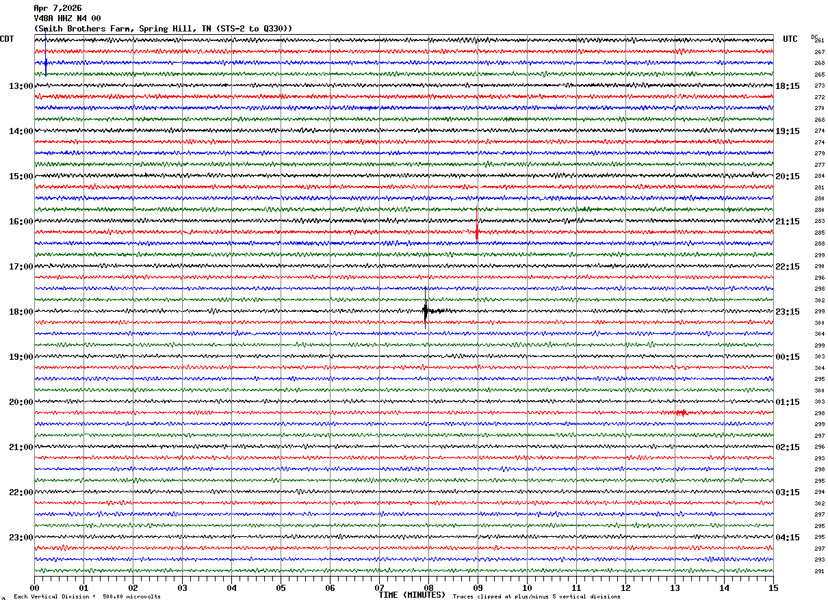The height and width of the screenshot is (606, 828).
Task: Click minute tick label 06 on time axis
Action: pyautogui.click(x=330, y=588)
